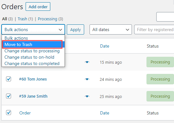
Task: Sort by Date column header
Action: (x=105, y=46)
